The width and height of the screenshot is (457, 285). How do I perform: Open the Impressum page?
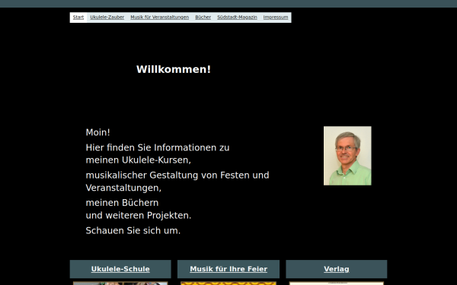pyautogui.click(x=276, y=17)
